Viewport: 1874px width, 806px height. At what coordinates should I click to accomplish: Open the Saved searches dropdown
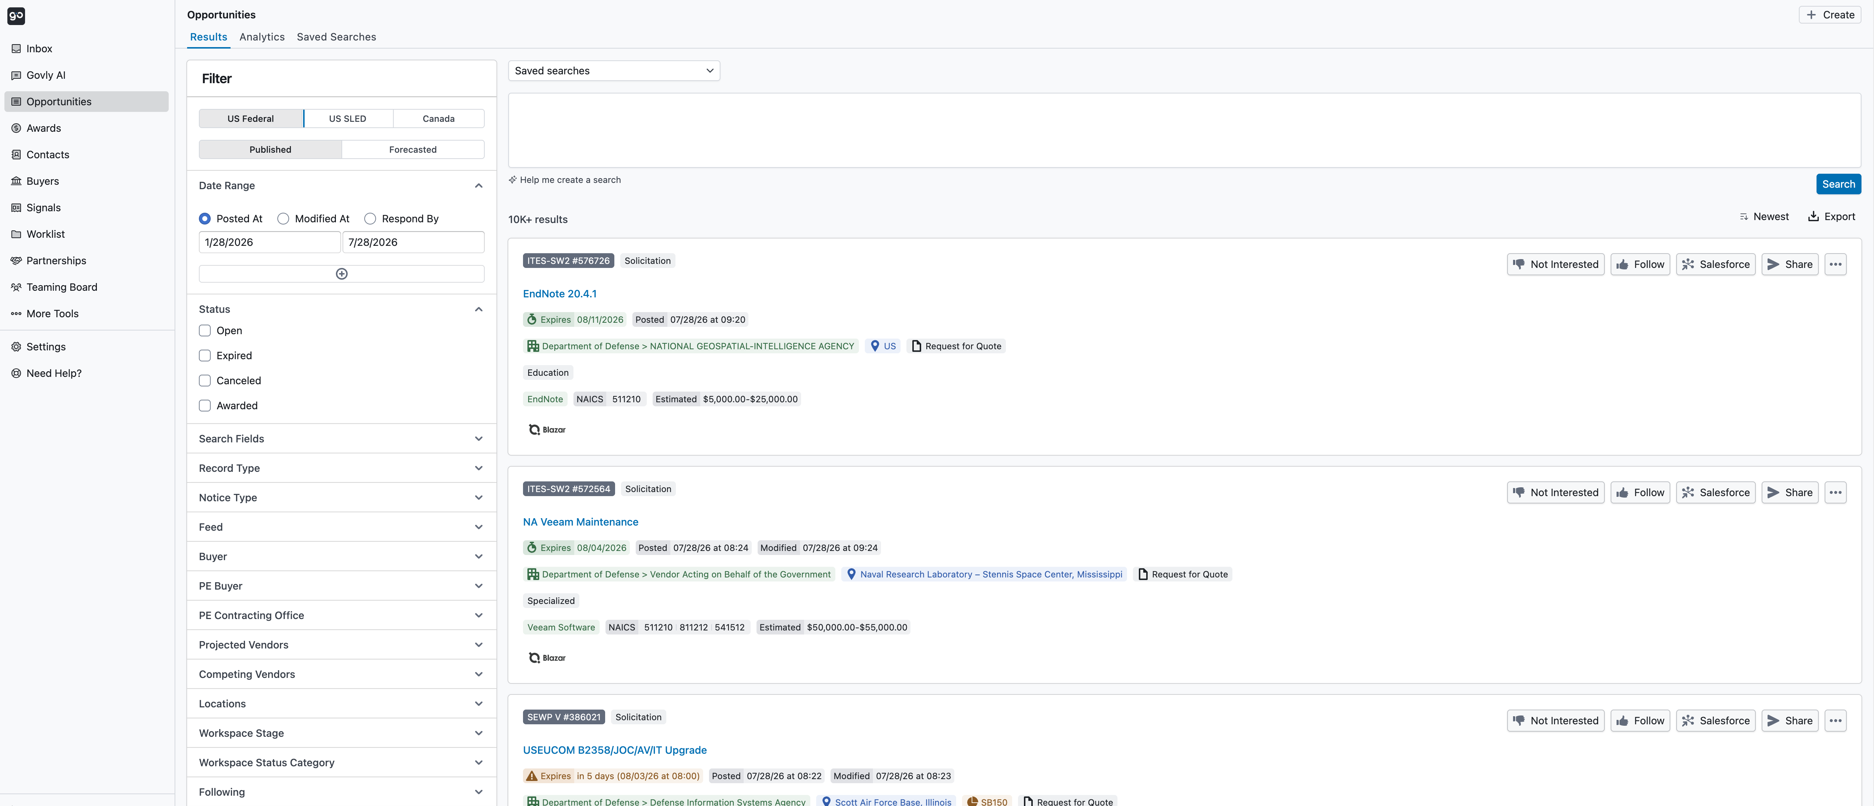[614, 71]
